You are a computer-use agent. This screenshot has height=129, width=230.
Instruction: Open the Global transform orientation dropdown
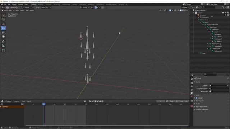pyautogui.click(x=85, y=8)
